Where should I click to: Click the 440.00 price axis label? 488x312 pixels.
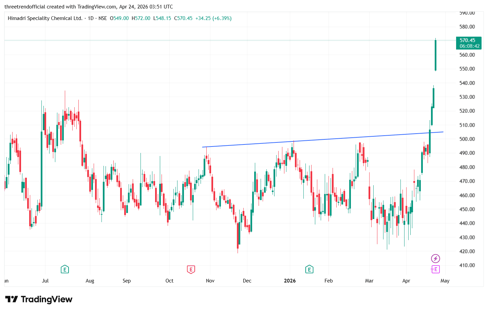click(x=467, y=223)
